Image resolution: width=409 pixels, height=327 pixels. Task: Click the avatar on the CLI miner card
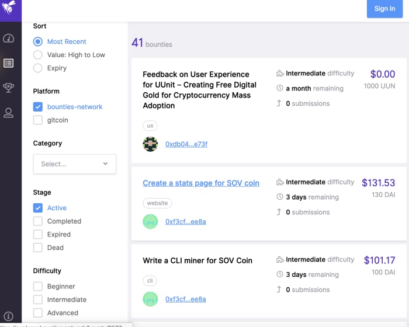(150, 299)
